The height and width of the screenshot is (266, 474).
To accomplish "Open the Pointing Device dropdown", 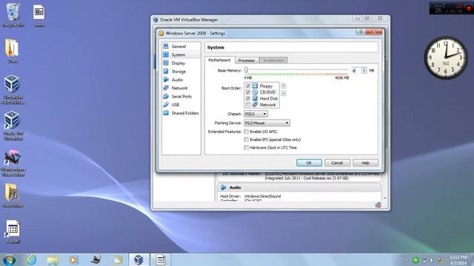I will (267, 123).
